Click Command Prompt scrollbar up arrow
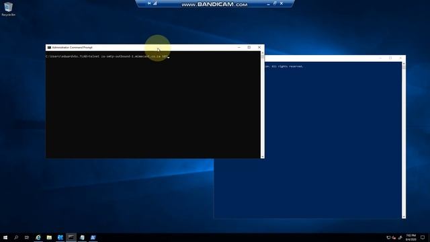 (263, 52)
